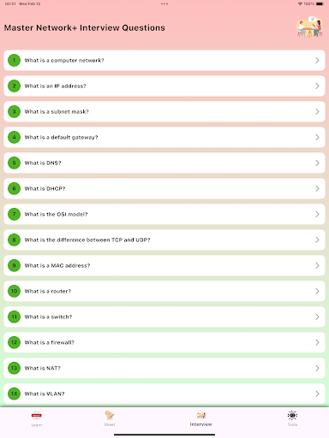Open 'What is a MAC address?' row

[x=164, y=265]
